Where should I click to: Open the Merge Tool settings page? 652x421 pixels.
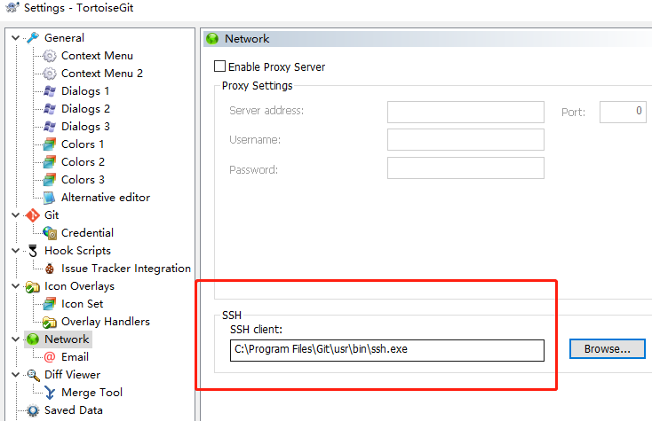(x=91, y=393)
